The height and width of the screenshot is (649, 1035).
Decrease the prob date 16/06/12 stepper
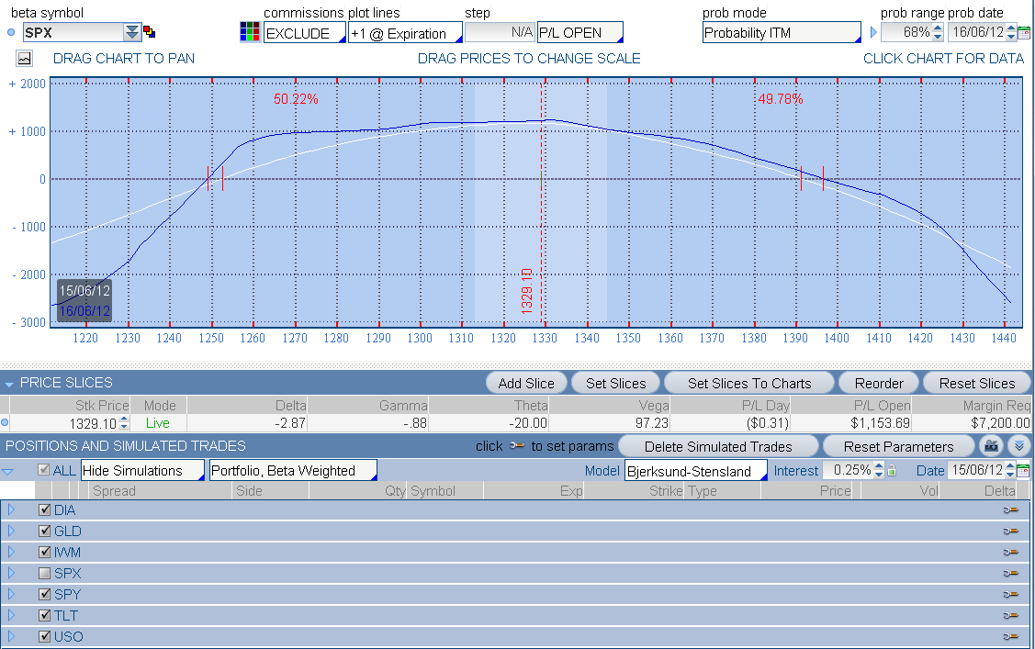pyautogui.click(x=1010, y=37)
